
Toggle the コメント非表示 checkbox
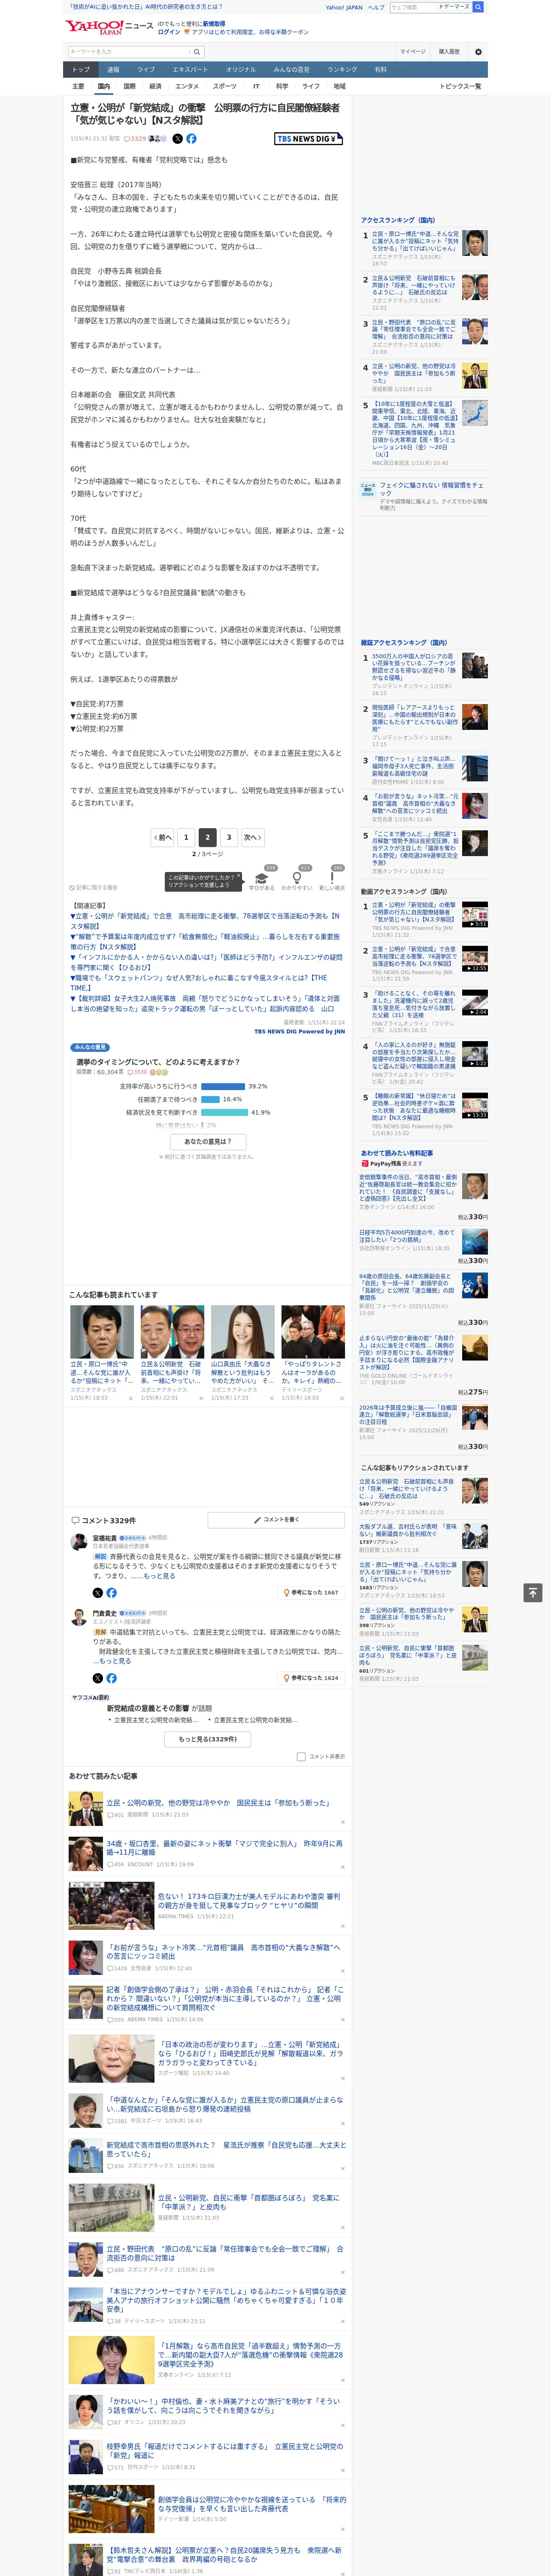click(301, 1756)
